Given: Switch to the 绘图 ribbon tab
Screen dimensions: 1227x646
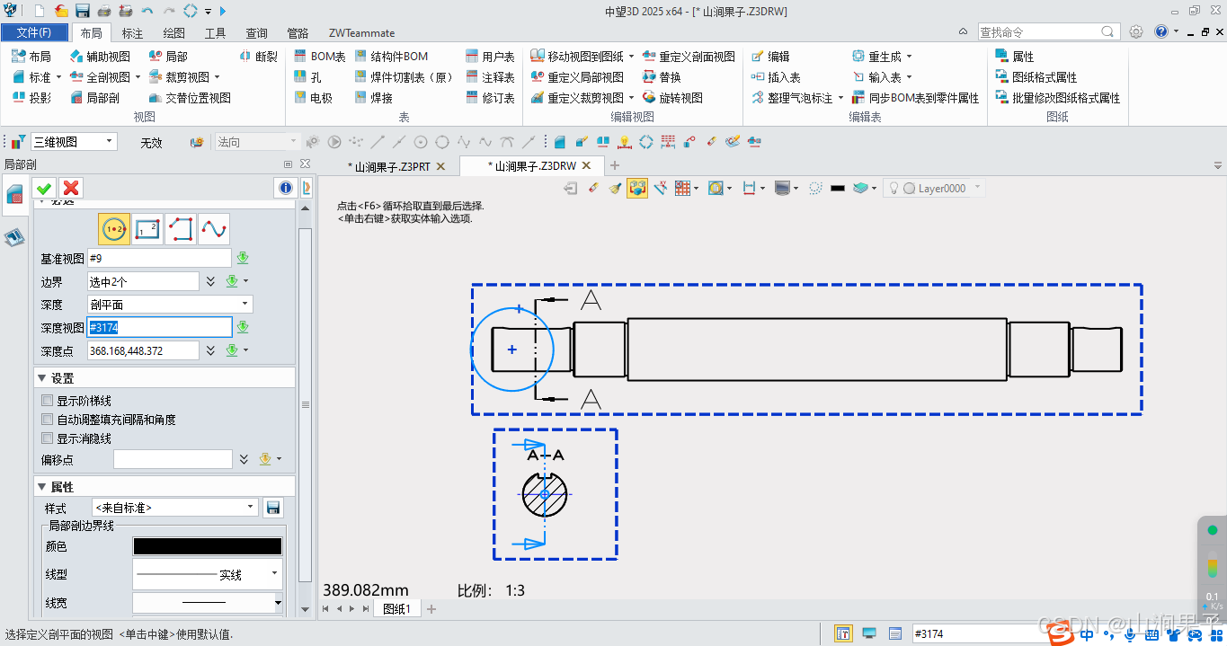Looking at the screenshot, I should click(x=173, y=33).
